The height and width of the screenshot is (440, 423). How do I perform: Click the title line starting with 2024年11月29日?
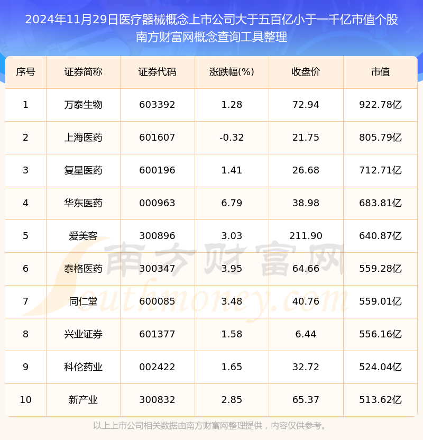[212, 20]
